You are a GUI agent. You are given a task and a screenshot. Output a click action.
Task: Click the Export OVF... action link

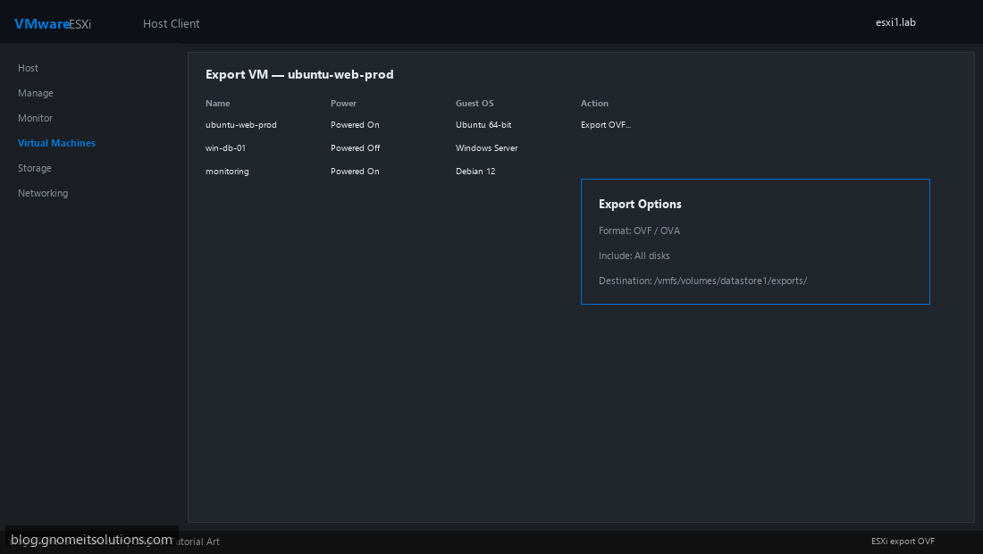coord(606,125)
